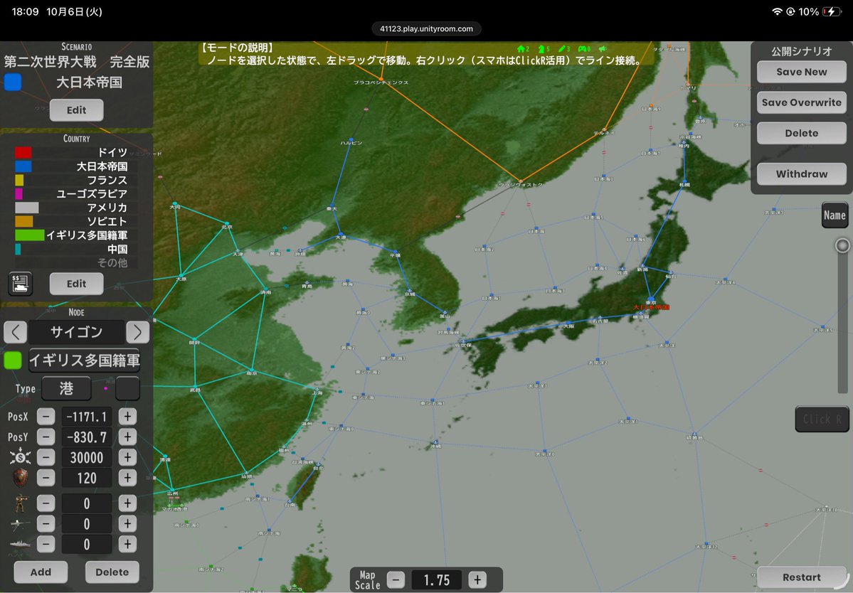The width and height of the screenshot is (853, 593).
Task: Toggle the Click R mode
Action: (822, 419)
